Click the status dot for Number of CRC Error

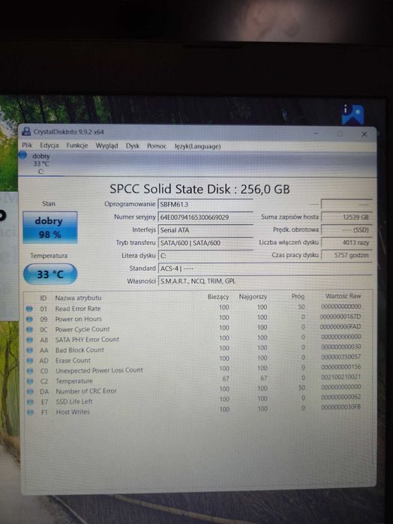(x=30, y=391)
